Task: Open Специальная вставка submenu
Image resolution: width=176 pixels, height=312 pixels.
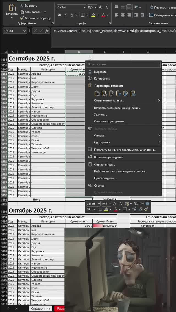Action: [123, 100]
